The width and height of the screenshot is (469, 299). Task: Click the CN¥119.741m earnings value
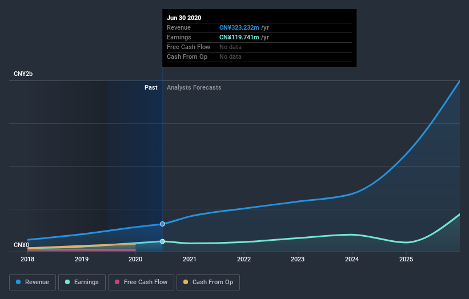(x=239, y=37)
